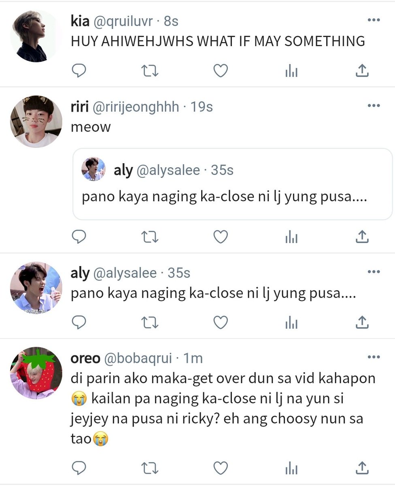The image size is (395, 486).
Task: Open riri's cat-whisker profile picture
Action: coord(36,122)
